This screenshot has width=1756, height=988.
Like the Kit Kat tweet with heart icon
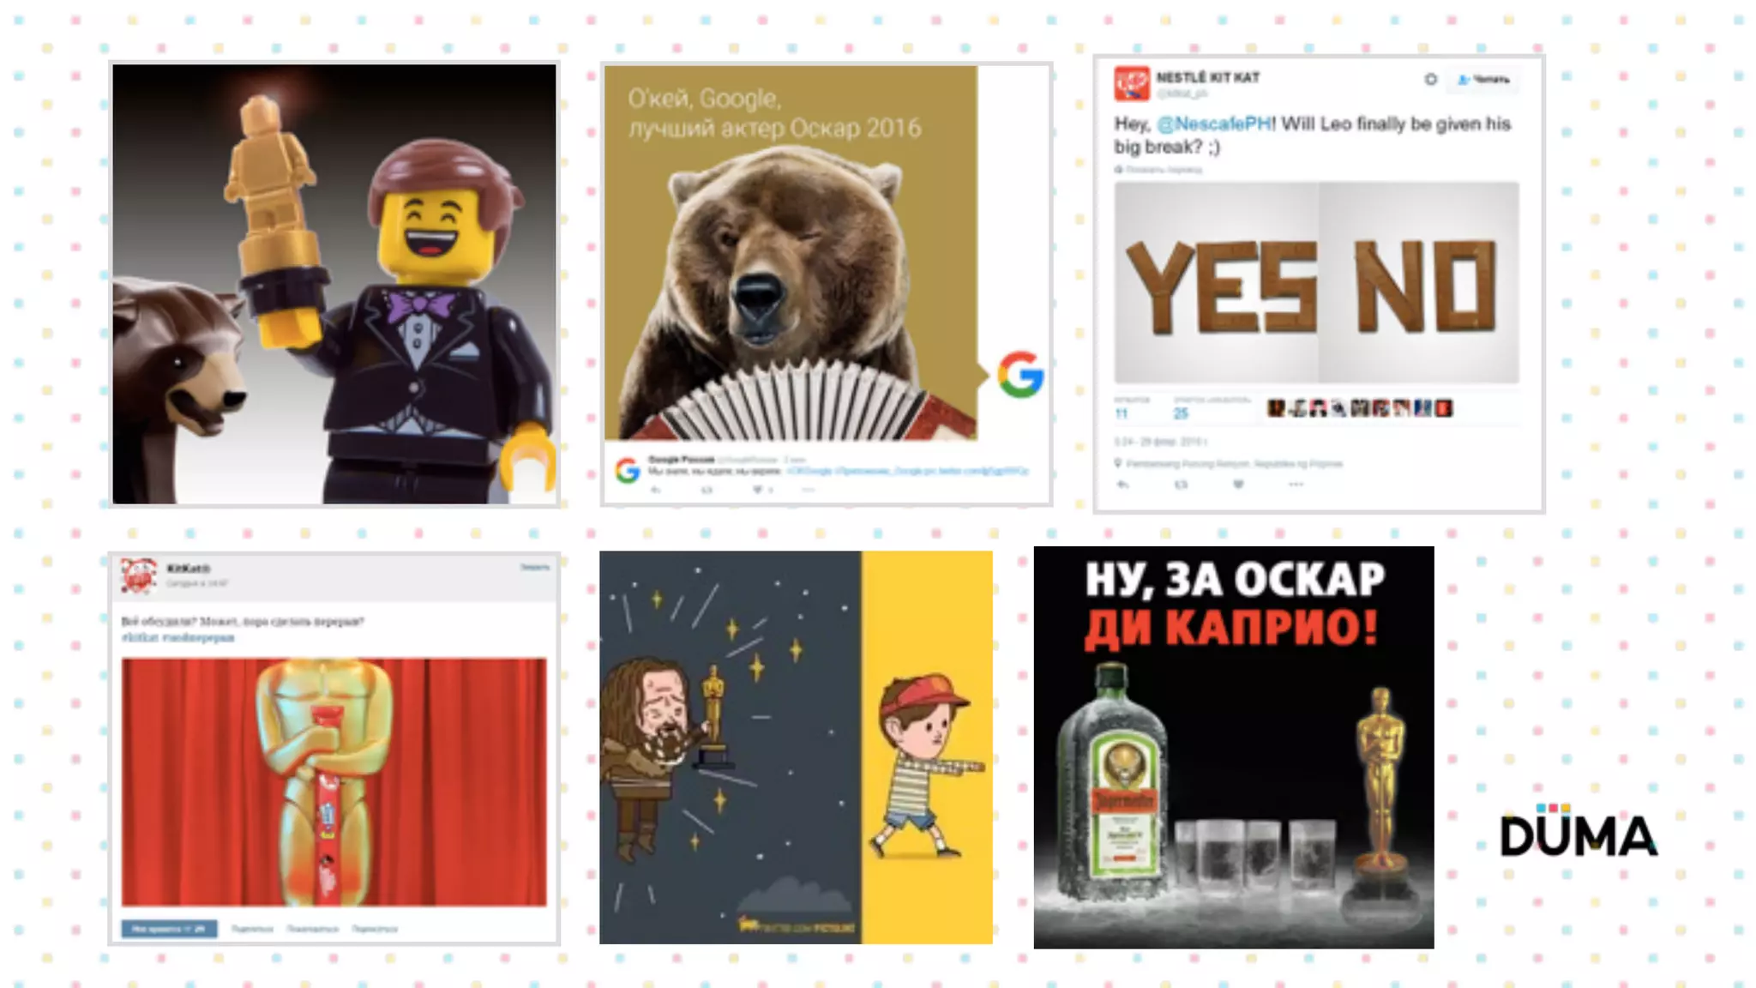[x=1238, y=485]
